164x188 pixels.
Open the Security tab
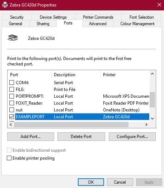pyautogui.click(x=17, y=17)
